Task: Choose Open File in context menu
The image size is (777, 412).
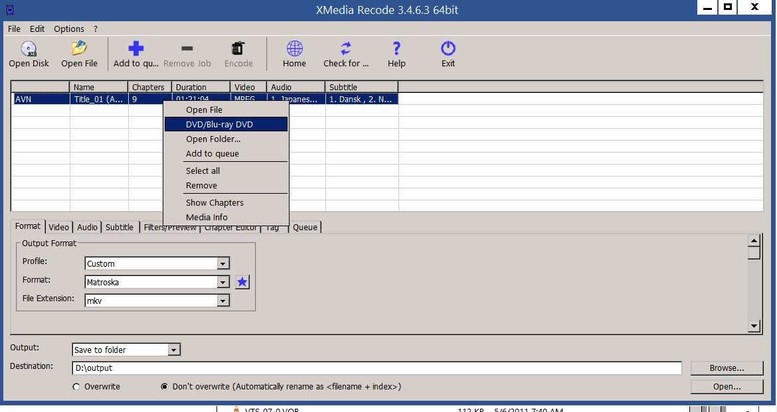Action: (x=226, y=110)
